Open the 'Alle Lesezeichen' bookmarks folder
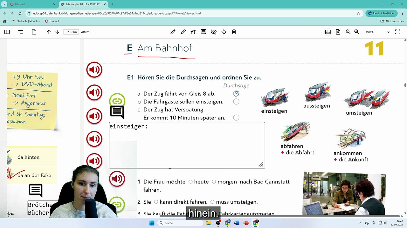This screenshot has height=228, width=407. tap(392, 21)
